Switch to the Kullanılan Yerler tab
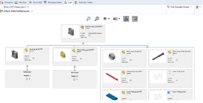203x103 pixels. coord(83,2)
